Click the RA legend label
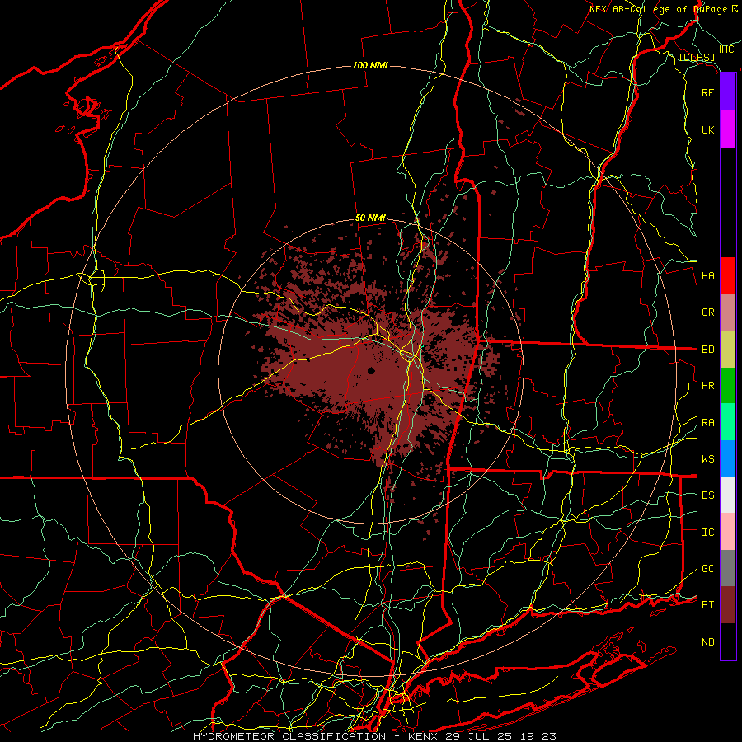The height and width of the screenshot is (742, 742). point(708,423)
